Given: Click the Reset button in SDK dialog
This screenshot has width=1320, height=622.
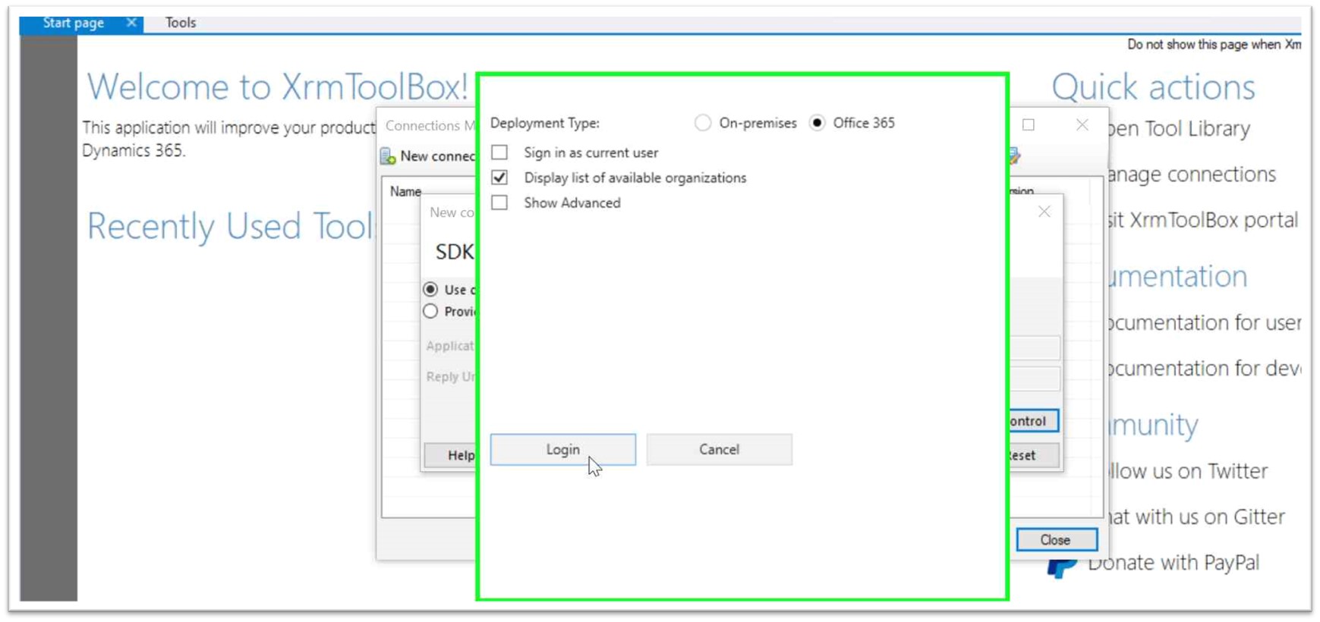Looking at the screenshot, I should 1033,455.
